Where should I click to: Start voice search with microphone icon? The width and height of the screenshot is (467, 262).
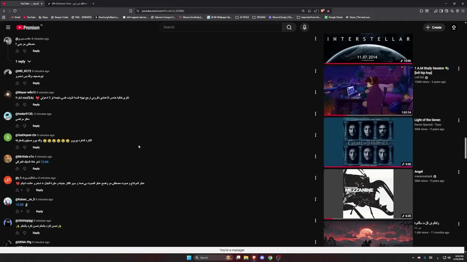click(305, 27)
